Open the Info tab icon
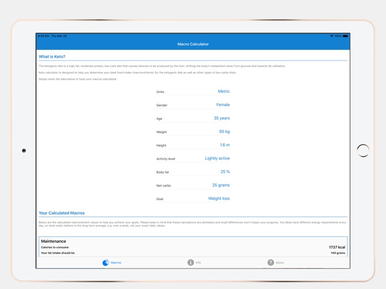The image size is (386, 289). tap(190, 263)
